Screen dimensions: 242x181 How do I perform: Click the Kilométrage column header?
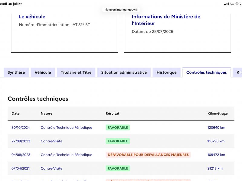[217, 113]
